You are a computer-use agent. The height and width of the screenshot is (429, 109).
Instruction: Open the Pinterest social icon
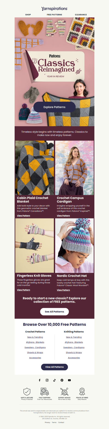(x=62, y=380)
